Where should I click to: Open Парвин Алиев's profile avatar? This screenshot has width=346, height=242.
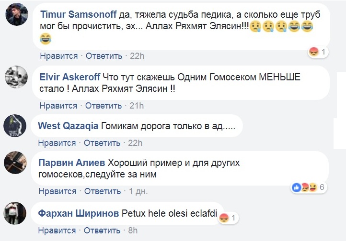[15, 163]
